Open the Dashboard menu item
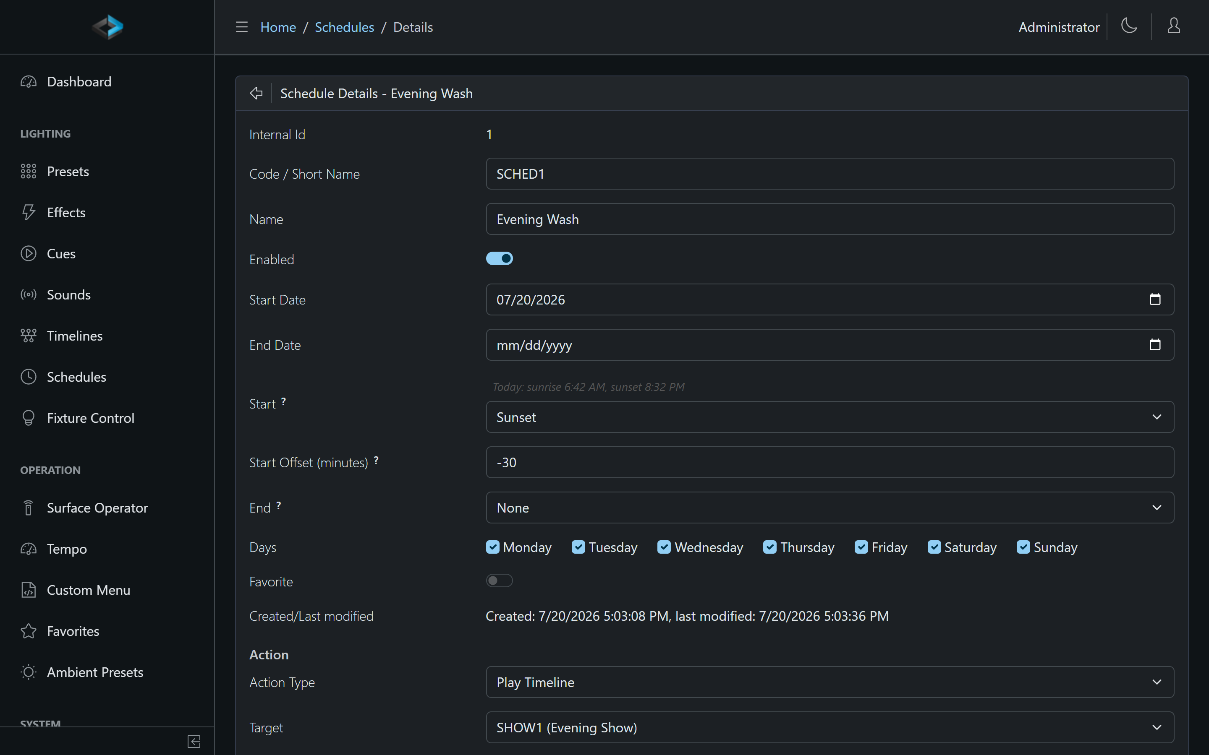Image resolution: width=1209 pixels, height=755 pixels. click(107, 81)
